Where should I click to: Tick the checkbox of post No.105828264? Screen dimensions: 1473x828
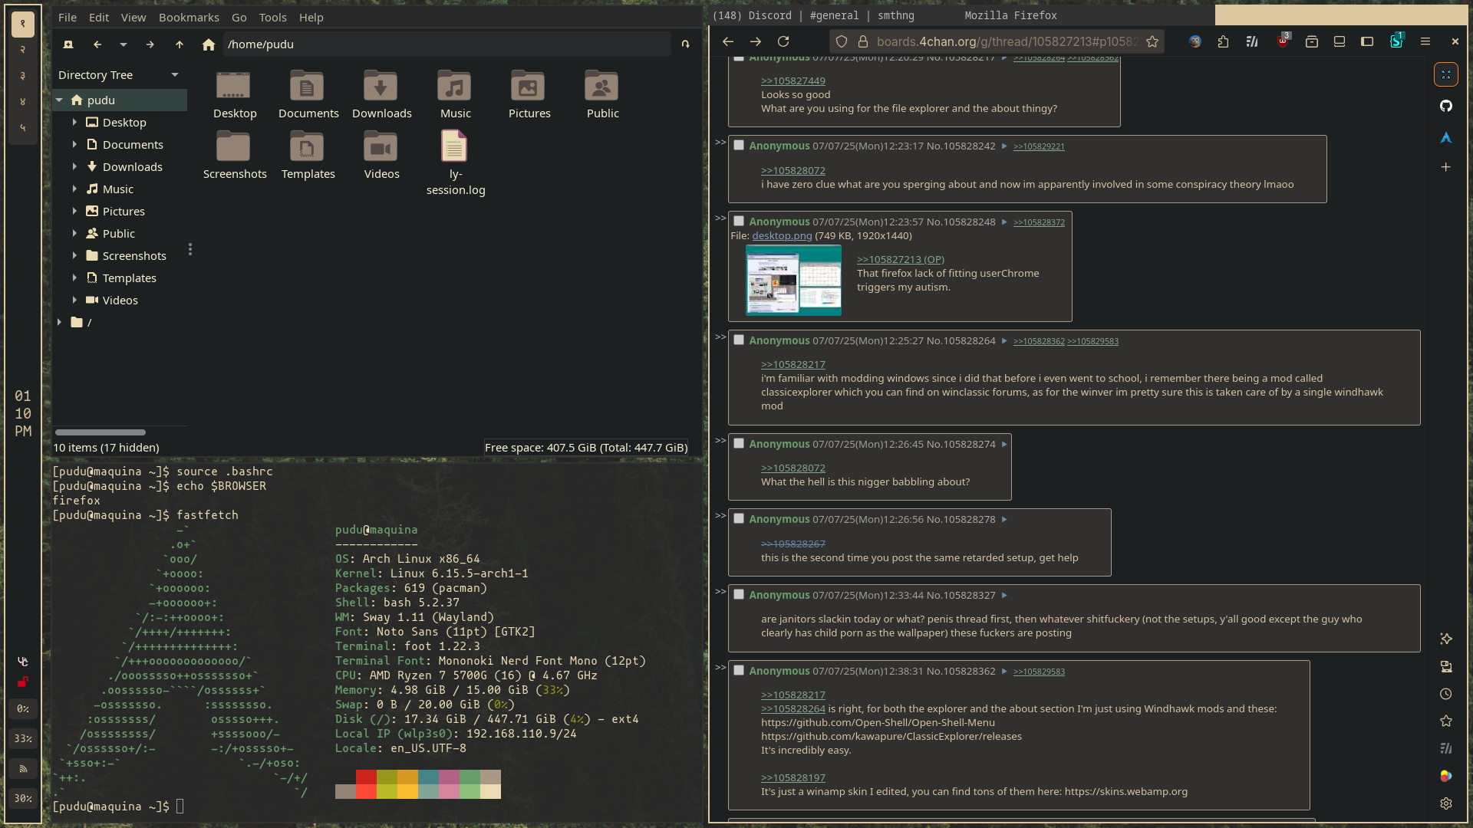point(739,340)
